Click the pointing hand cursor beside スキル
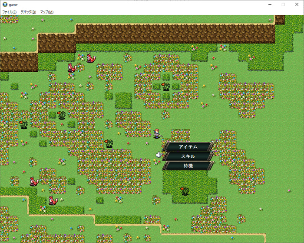The image size is (304, 243). [x=159, y=155]
